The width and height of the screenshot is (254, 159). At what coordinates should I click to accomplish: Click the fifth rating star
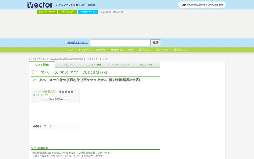[72, 91]
